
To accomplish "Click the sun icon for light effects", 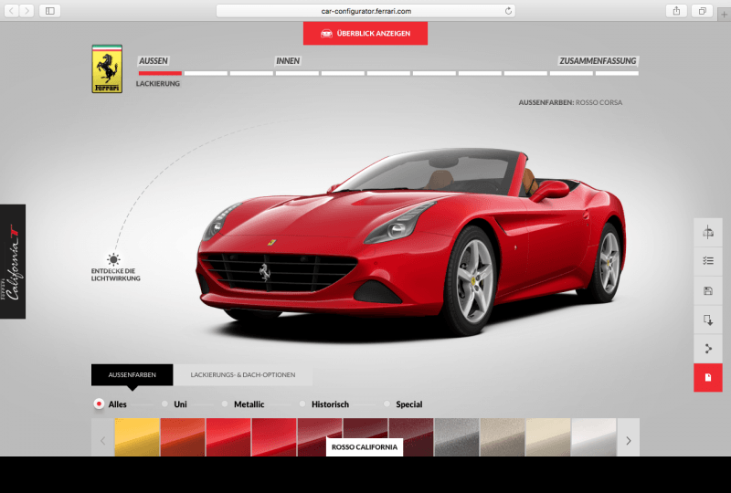I will coord(113,259).
